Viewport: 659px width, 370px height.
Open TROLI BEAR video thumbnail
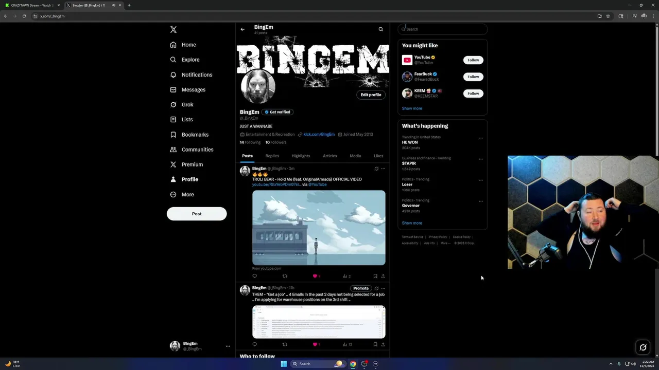(x=319, y=228)
